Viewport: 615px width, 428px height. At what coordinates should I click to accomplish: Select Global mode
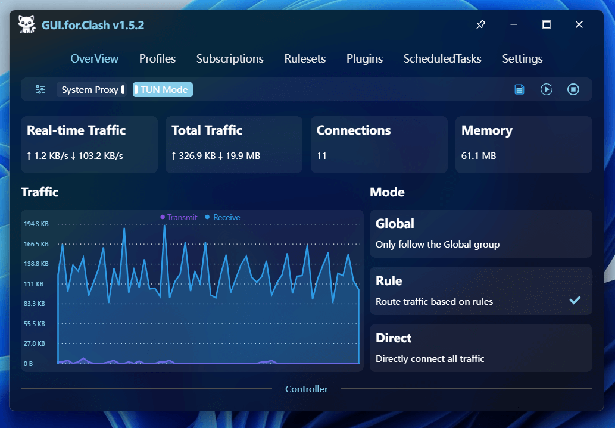click(481, 233)
